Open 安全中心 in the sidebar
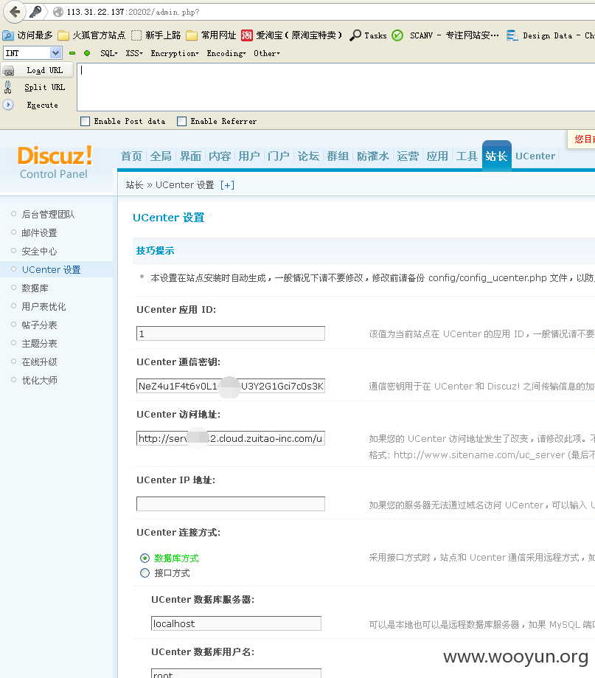 point(39,252)
